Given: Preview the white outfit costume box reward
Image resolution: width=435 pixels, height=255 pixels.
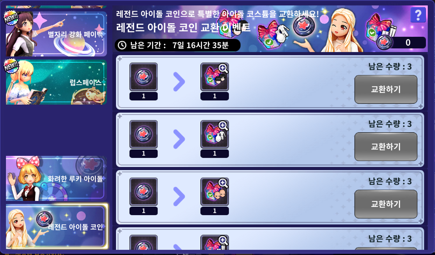Looking at the screenshot, I should (x=214, y=134).
